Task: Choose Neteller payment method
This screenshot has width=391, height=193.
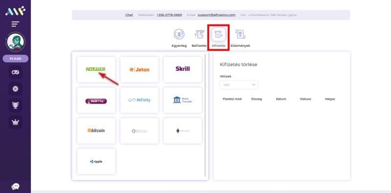Action: (96, 69)
